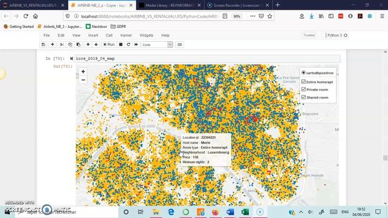Image resolution: width=388 pixels, height=218 pixels.
Task: Open Microsoft Edge from the taskbar
Action: (x=171, y=212)
